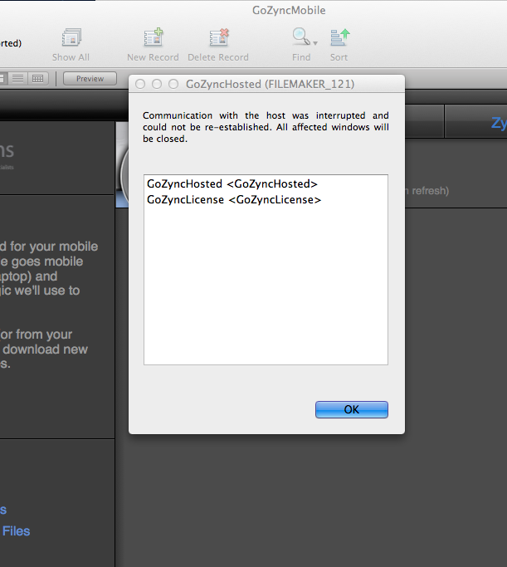This screenshot has width=507, height=567.
Task: Select GoZyncHosted in the affected files list
Action: coord(232,184)
